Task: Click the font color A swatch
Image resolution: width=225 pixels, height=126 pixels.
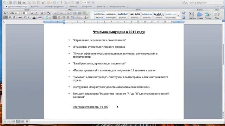Action: [x=34, y=17]
